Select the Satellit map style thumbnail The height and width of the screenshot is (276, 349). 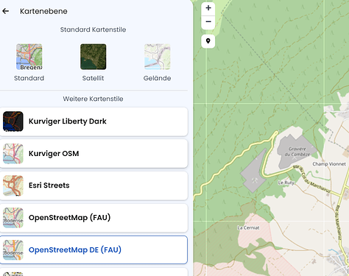(x=94, y=57)
